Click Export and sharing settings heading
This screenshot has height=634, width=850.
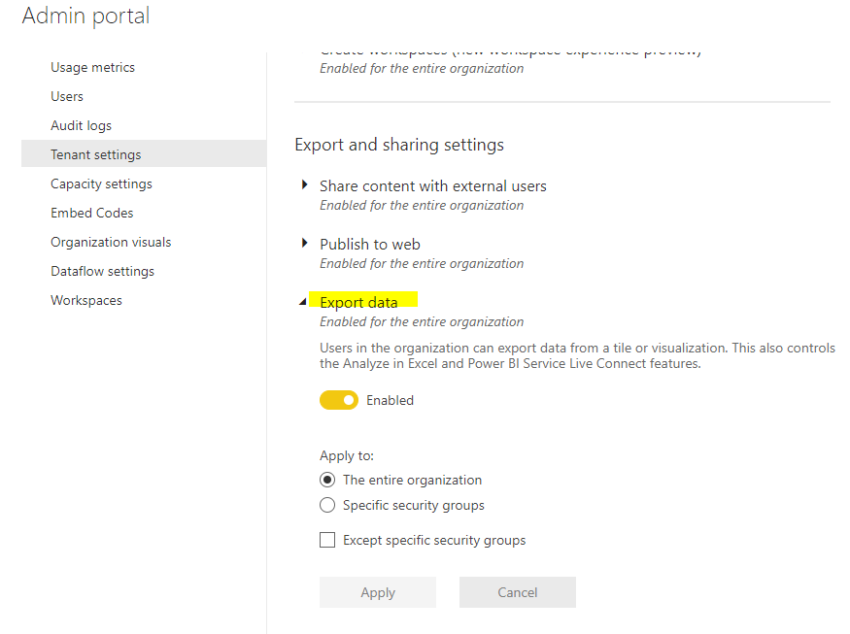[399, 146]
